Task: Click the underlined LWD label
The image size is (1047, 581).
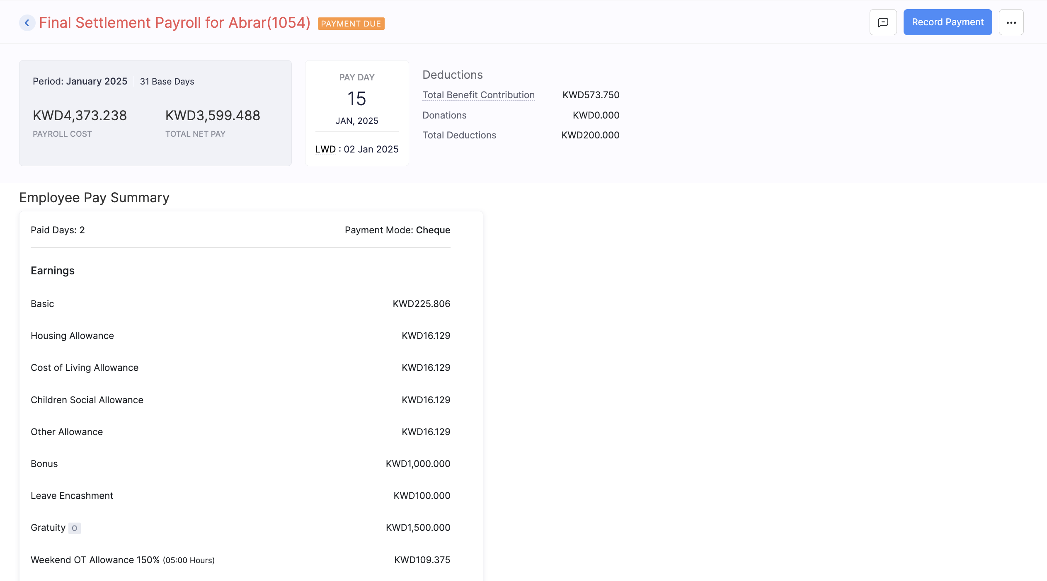Action: pyautogui.click(x=325, y=149)
